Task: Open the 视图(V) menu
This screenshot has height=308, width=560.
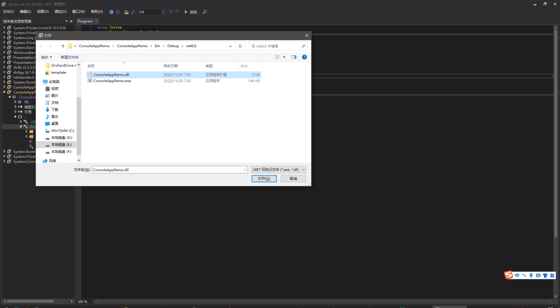Action: coord(43,12)
